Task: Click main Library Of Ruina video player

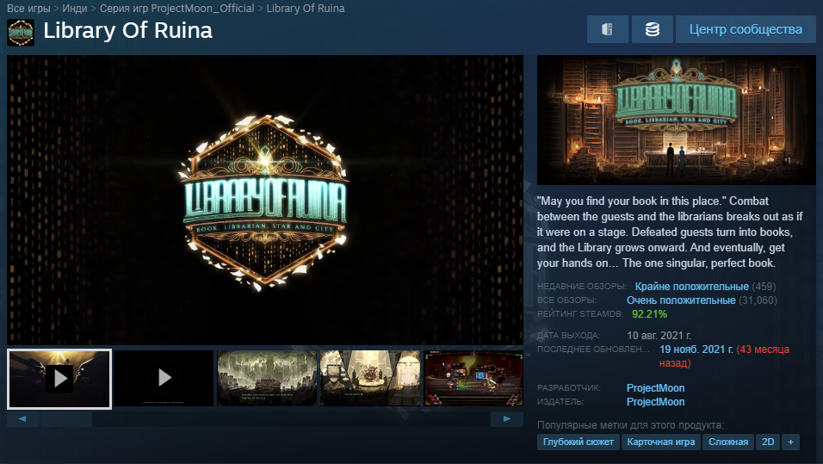Action: [x=265, y=200]
